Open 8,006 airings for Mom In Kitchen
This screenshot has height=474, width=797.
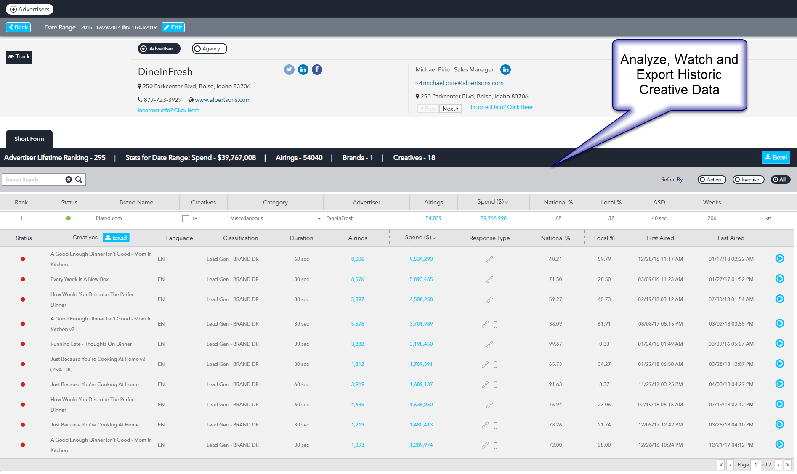tap(358, 259)
